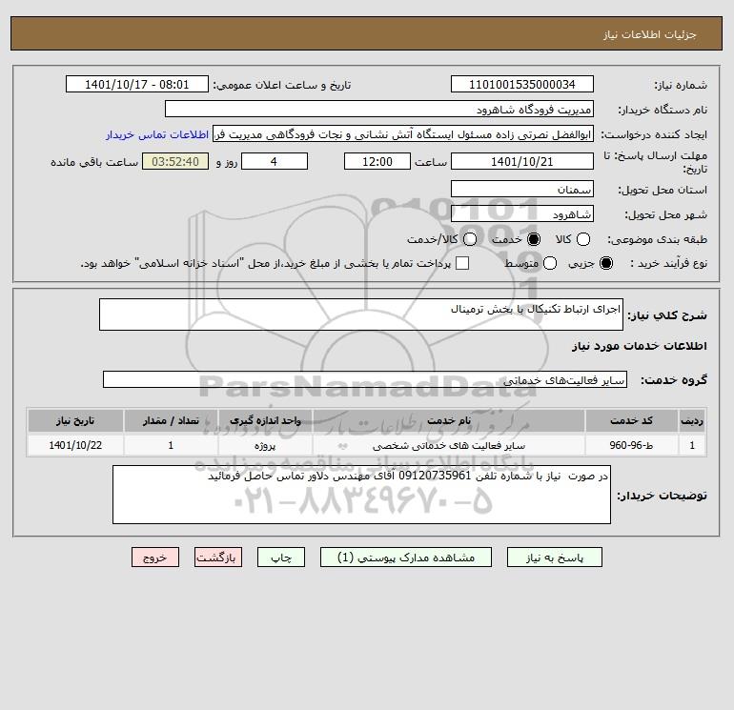The height and width of the screenshot is (710, 734).
Task: Click the buyer name field مدیریت فرودگاه شاهرود
Action: (x=379, y=109)
